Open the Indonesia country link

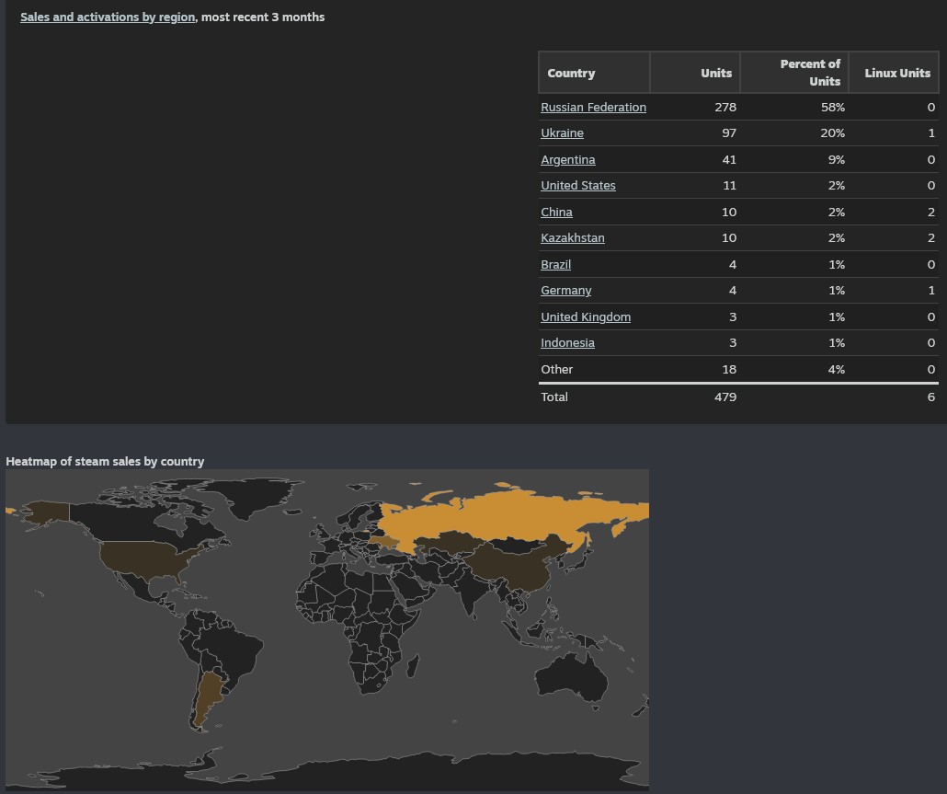point(567,343)
